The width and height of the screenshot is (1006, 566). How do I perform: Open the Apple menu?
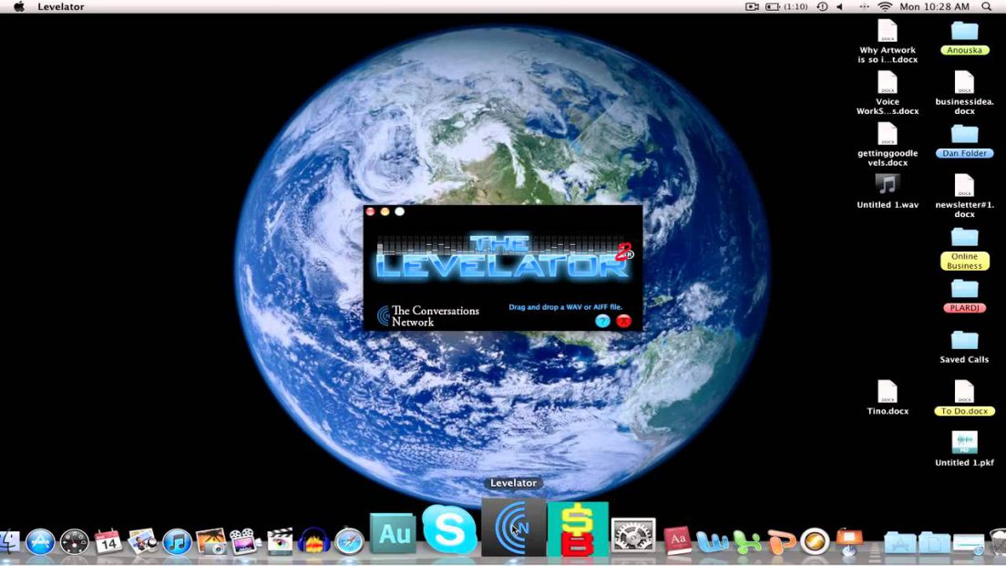pyautogui.click(x=19, y=7)
